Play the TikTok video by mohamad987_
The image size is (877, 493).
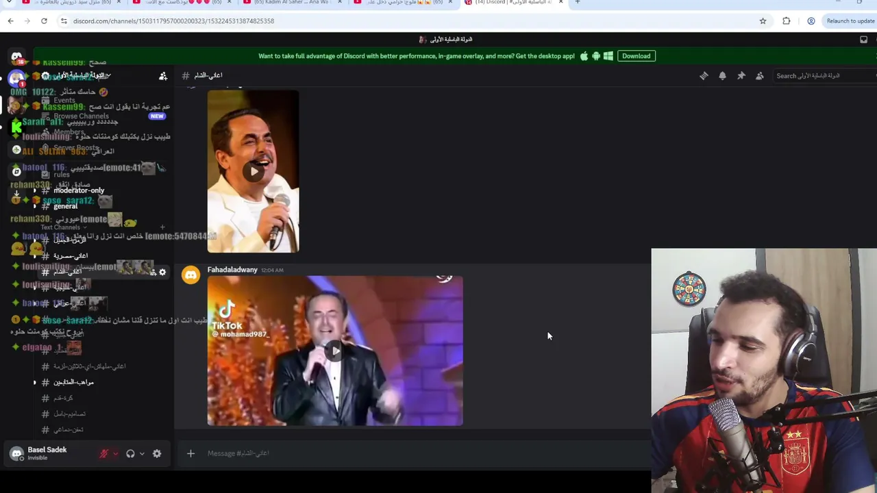tap(335, 351)
